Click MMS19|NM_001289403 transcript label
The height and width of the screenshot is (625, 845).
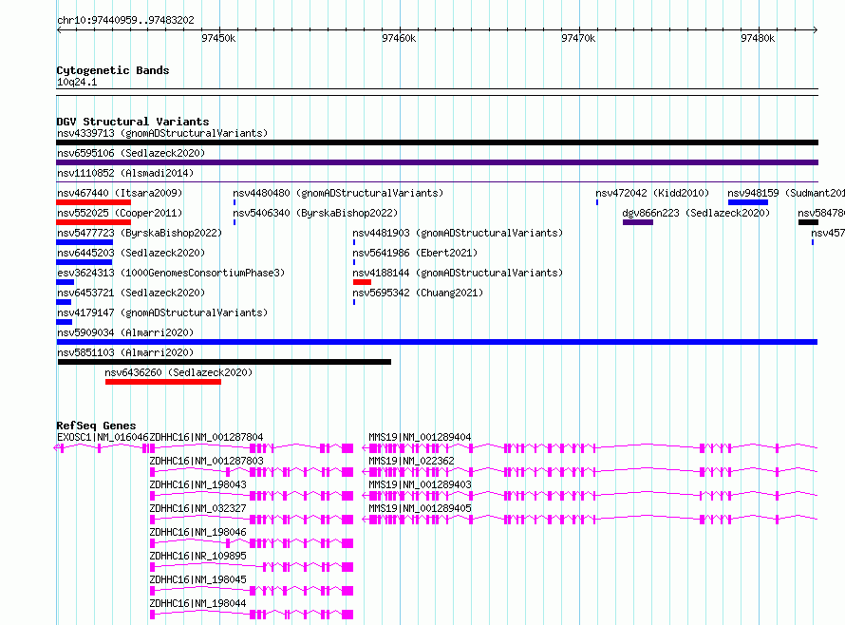420,484
